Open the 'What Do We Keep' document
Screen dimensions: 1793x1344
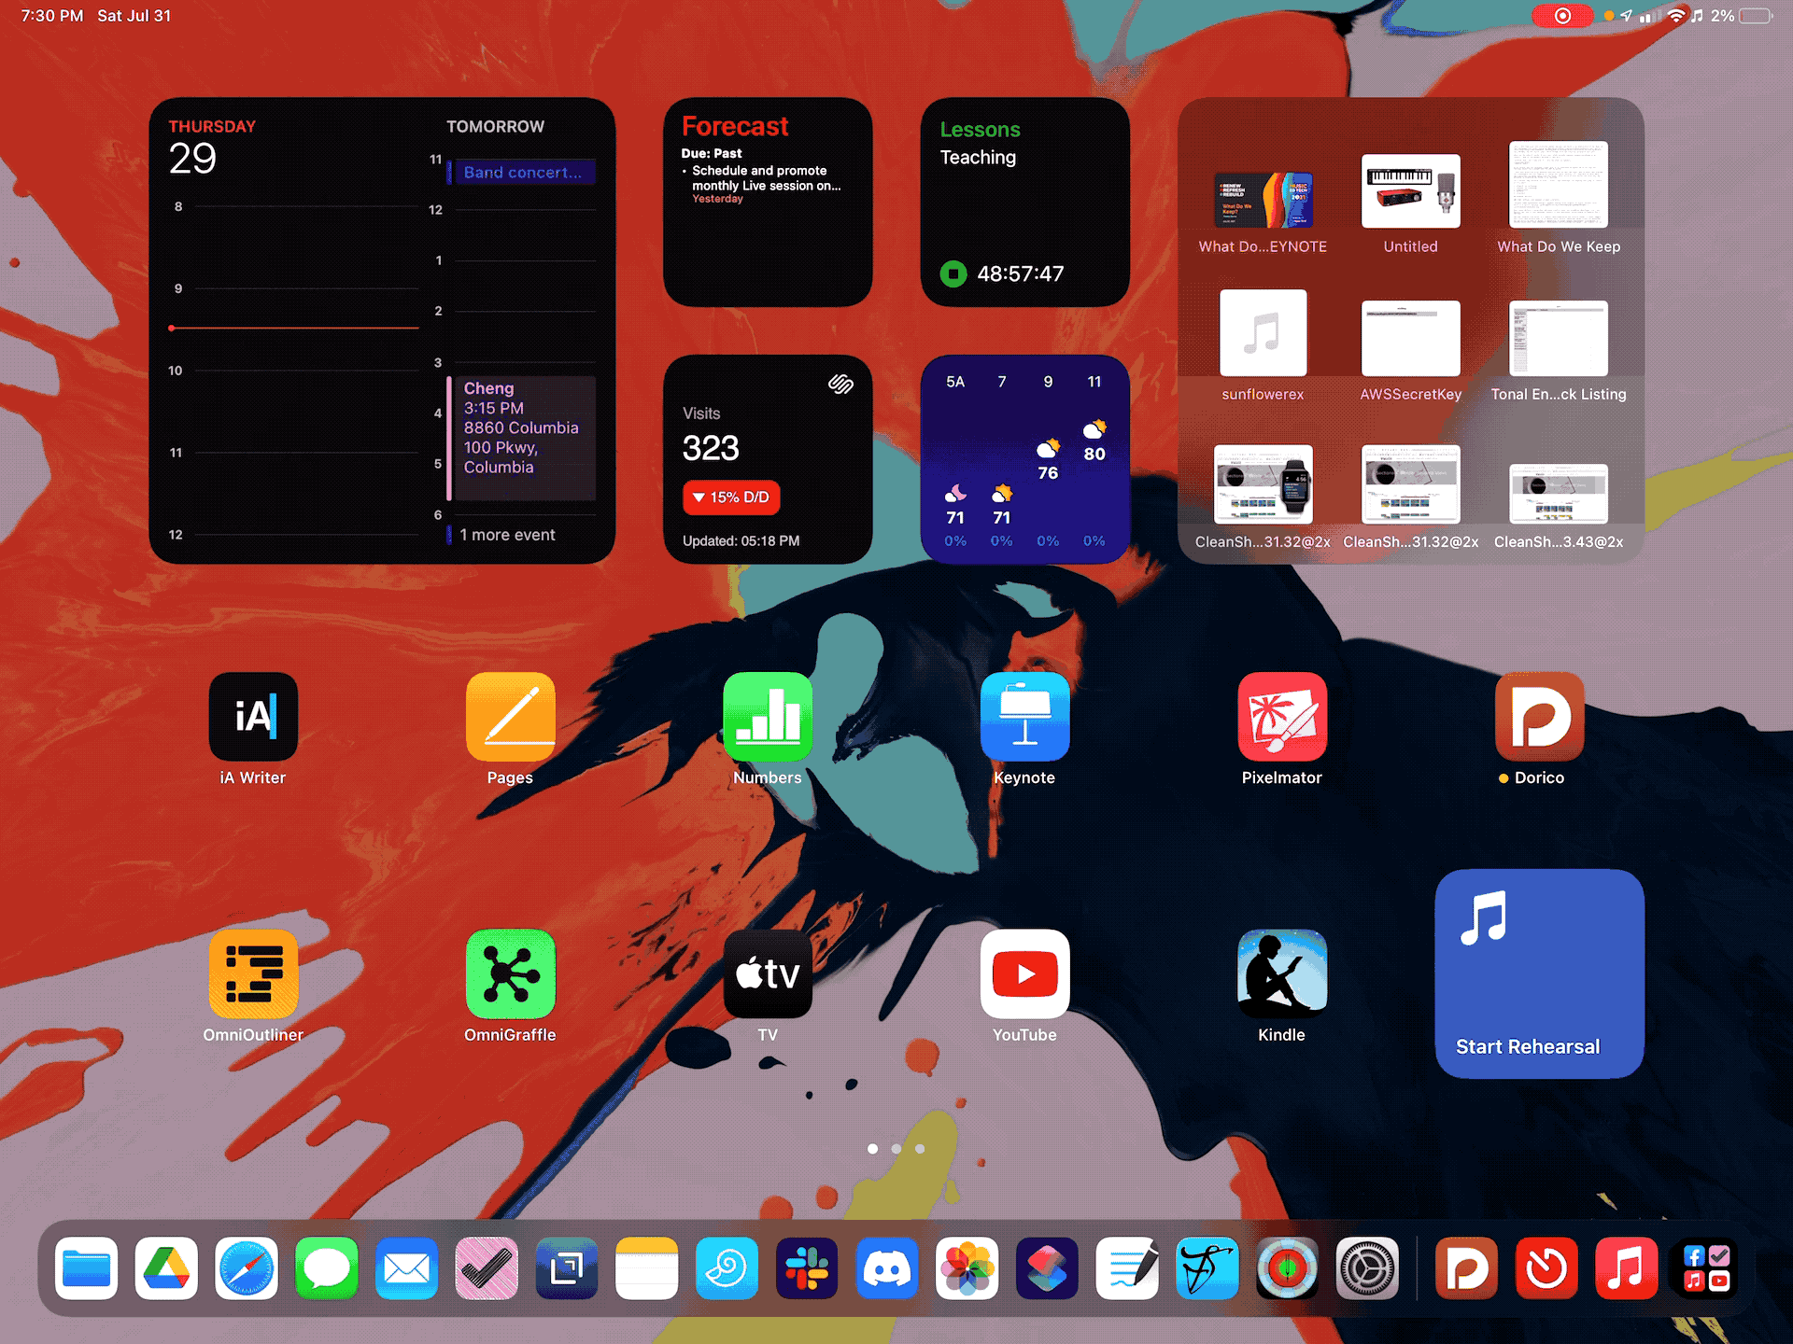tap(1559, 185)
